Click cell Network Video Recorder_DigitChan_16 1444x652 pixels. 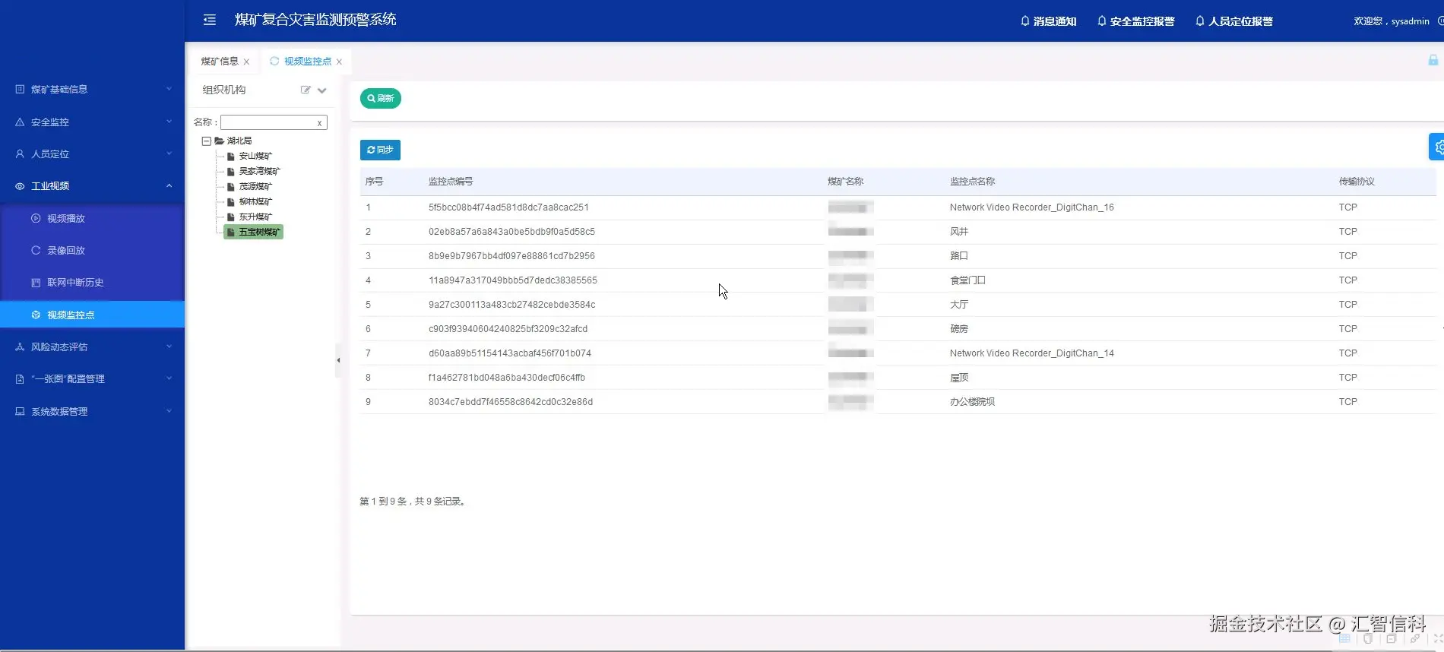tap(1031, 207)
